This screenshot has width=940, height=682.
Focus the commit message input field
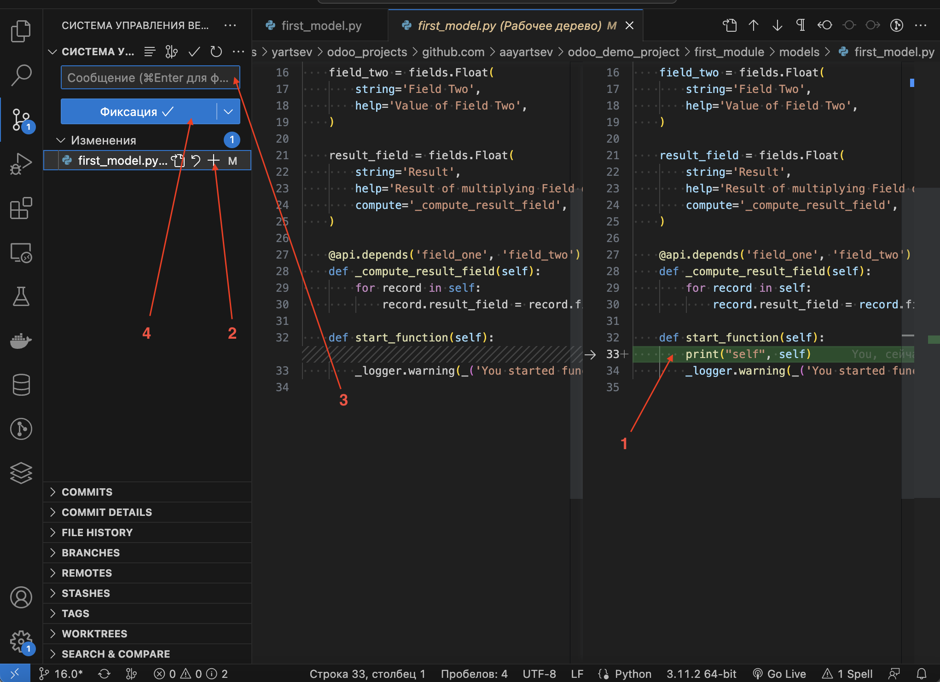click(150, 77)
